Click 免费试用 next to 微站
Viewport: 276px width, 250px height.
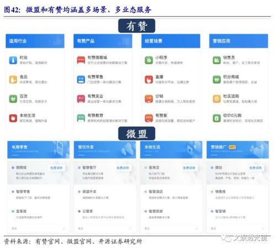pyautogui.click(x=256, y=168)
